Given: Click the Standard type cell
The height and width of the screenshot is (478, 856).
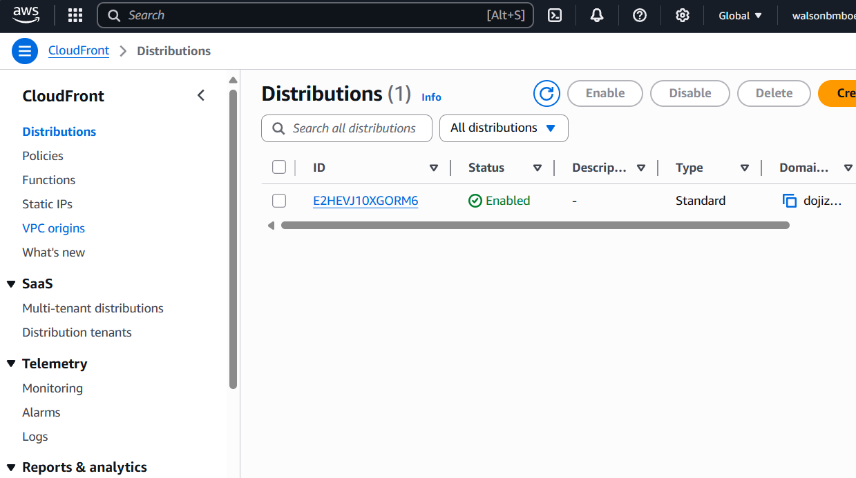Looking at the screenshot, I should [701, 201].
